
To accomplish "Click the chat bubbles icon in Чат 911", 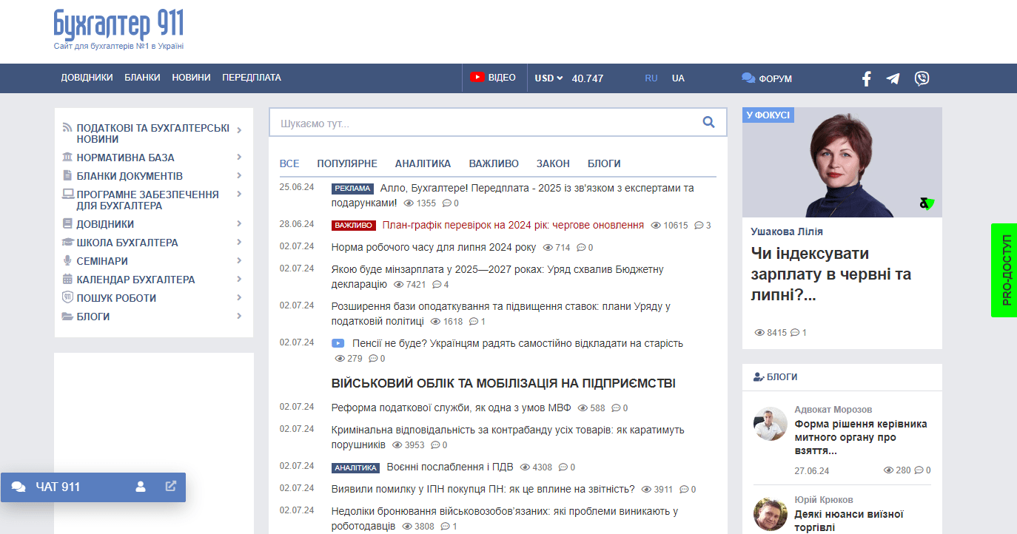I will pyautogui.click(x=19, y=487).
